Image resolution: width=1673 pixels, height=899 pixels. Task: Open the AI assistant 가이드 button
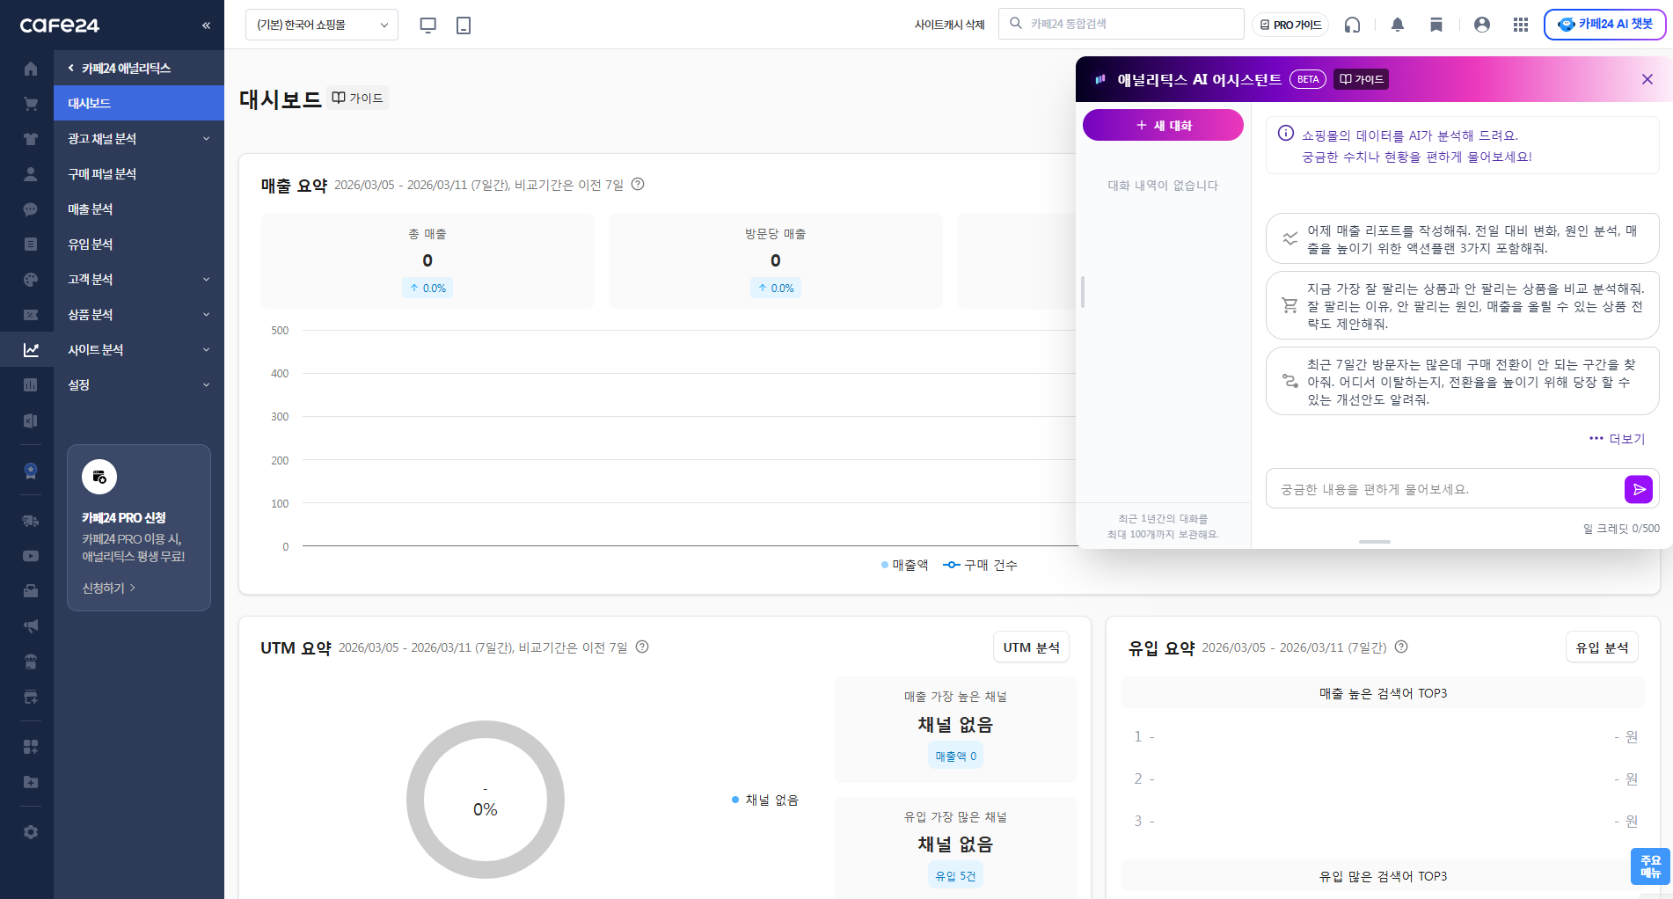(1362, 79)
